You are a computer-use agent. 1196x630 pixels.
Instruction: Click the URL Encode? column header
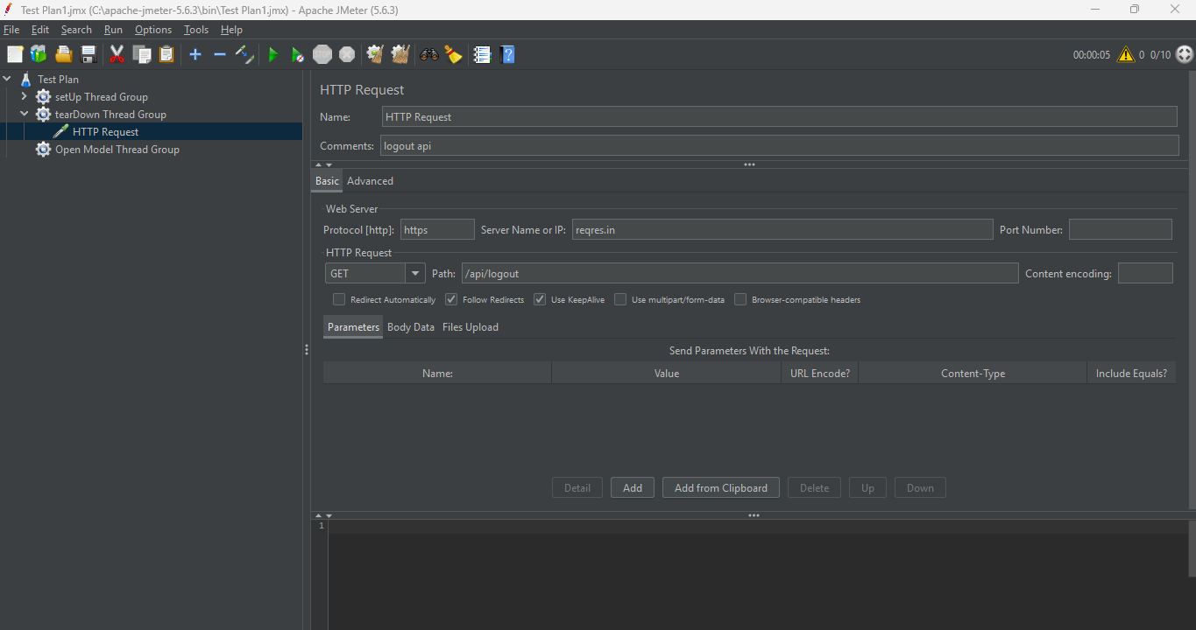point(819,374)
